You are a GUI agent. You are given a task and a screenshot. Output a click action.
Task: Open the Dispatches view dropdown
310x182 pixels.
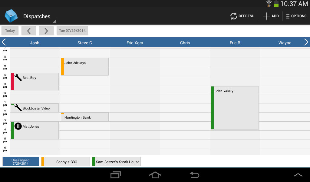(40, 16)
